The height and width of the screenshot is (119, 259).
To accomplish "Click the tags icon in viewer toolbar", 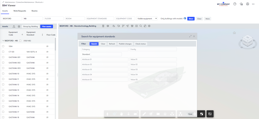I will tap(118, 26).
